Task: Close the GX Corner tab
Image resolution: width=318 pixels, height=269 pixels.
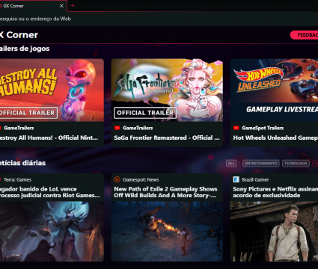Action: coord(61,6)
